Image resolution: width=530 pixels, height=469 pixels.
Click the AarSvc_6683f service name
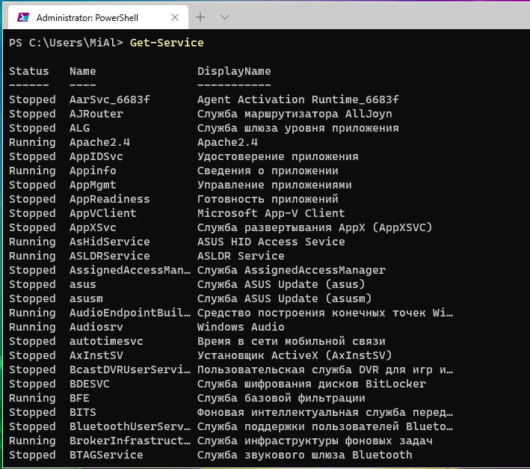pyautogui.click(x=110, y=99)
